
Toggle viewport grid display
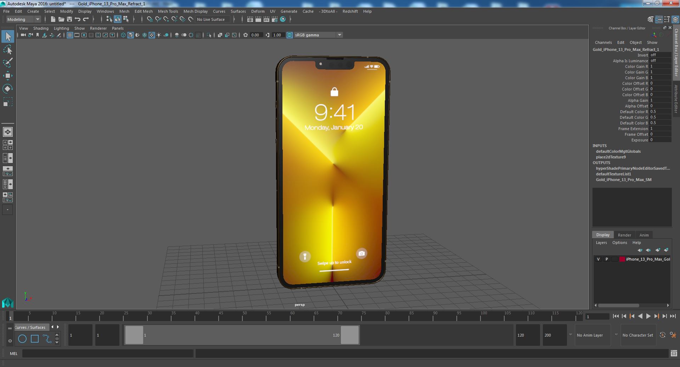(x=69, y=35)
